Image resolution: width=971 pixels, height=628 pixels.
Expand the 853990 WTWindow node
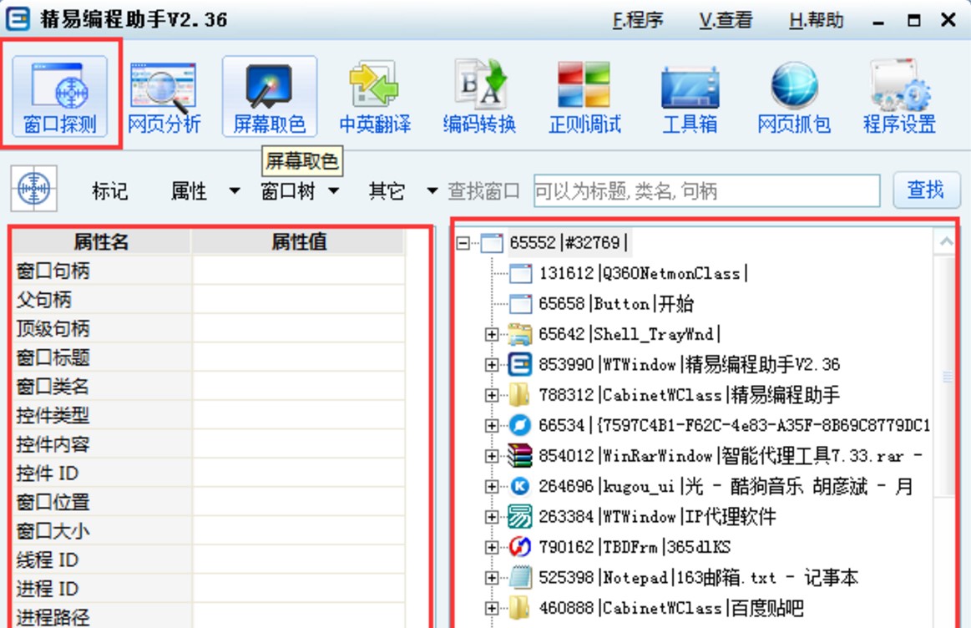coord(492,365)
